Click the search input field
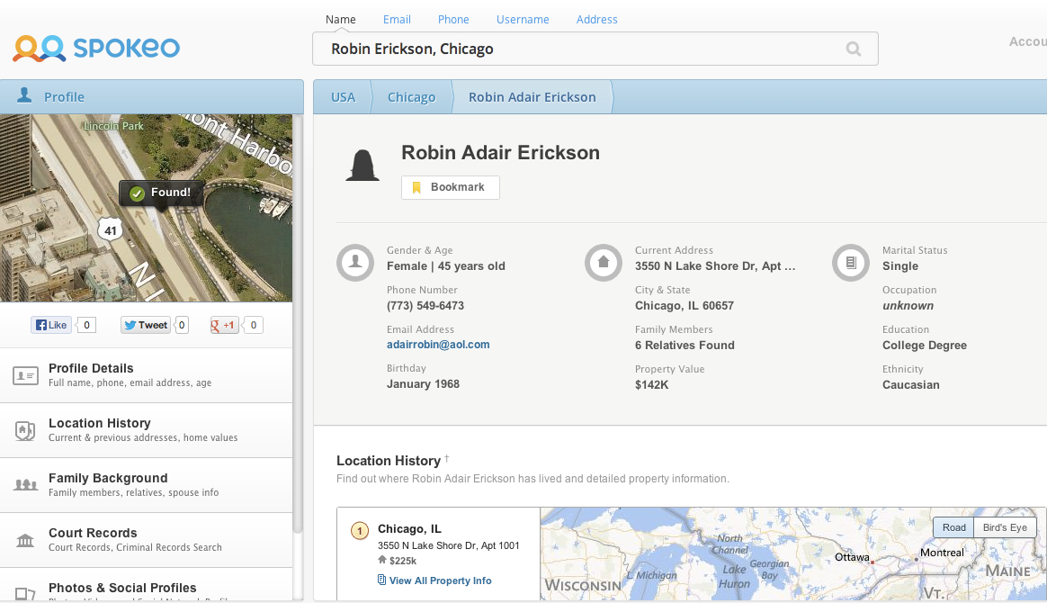The width and height of the screenshot is (1047, 603). 576,49
